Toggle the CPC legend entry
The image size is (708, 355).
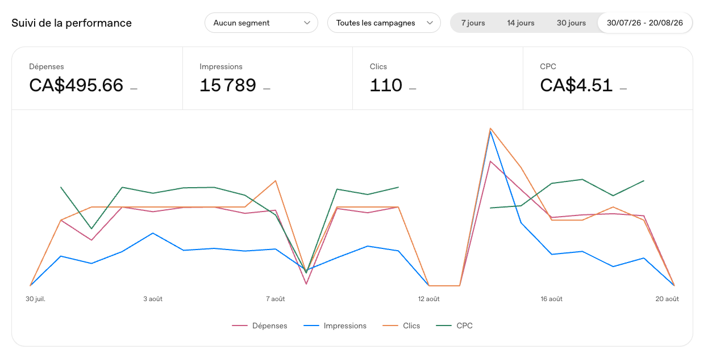(454, 326)
